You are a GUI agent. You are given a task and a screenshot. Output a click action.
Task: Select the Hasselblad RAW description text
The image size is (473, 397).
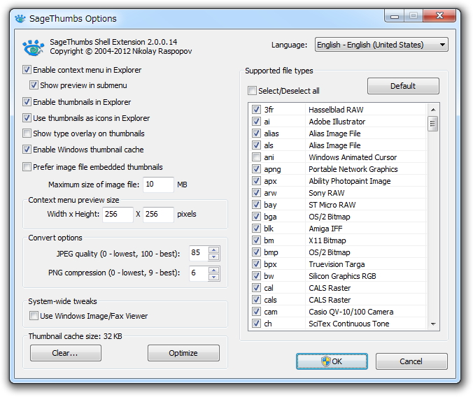(x=336, y=110)
